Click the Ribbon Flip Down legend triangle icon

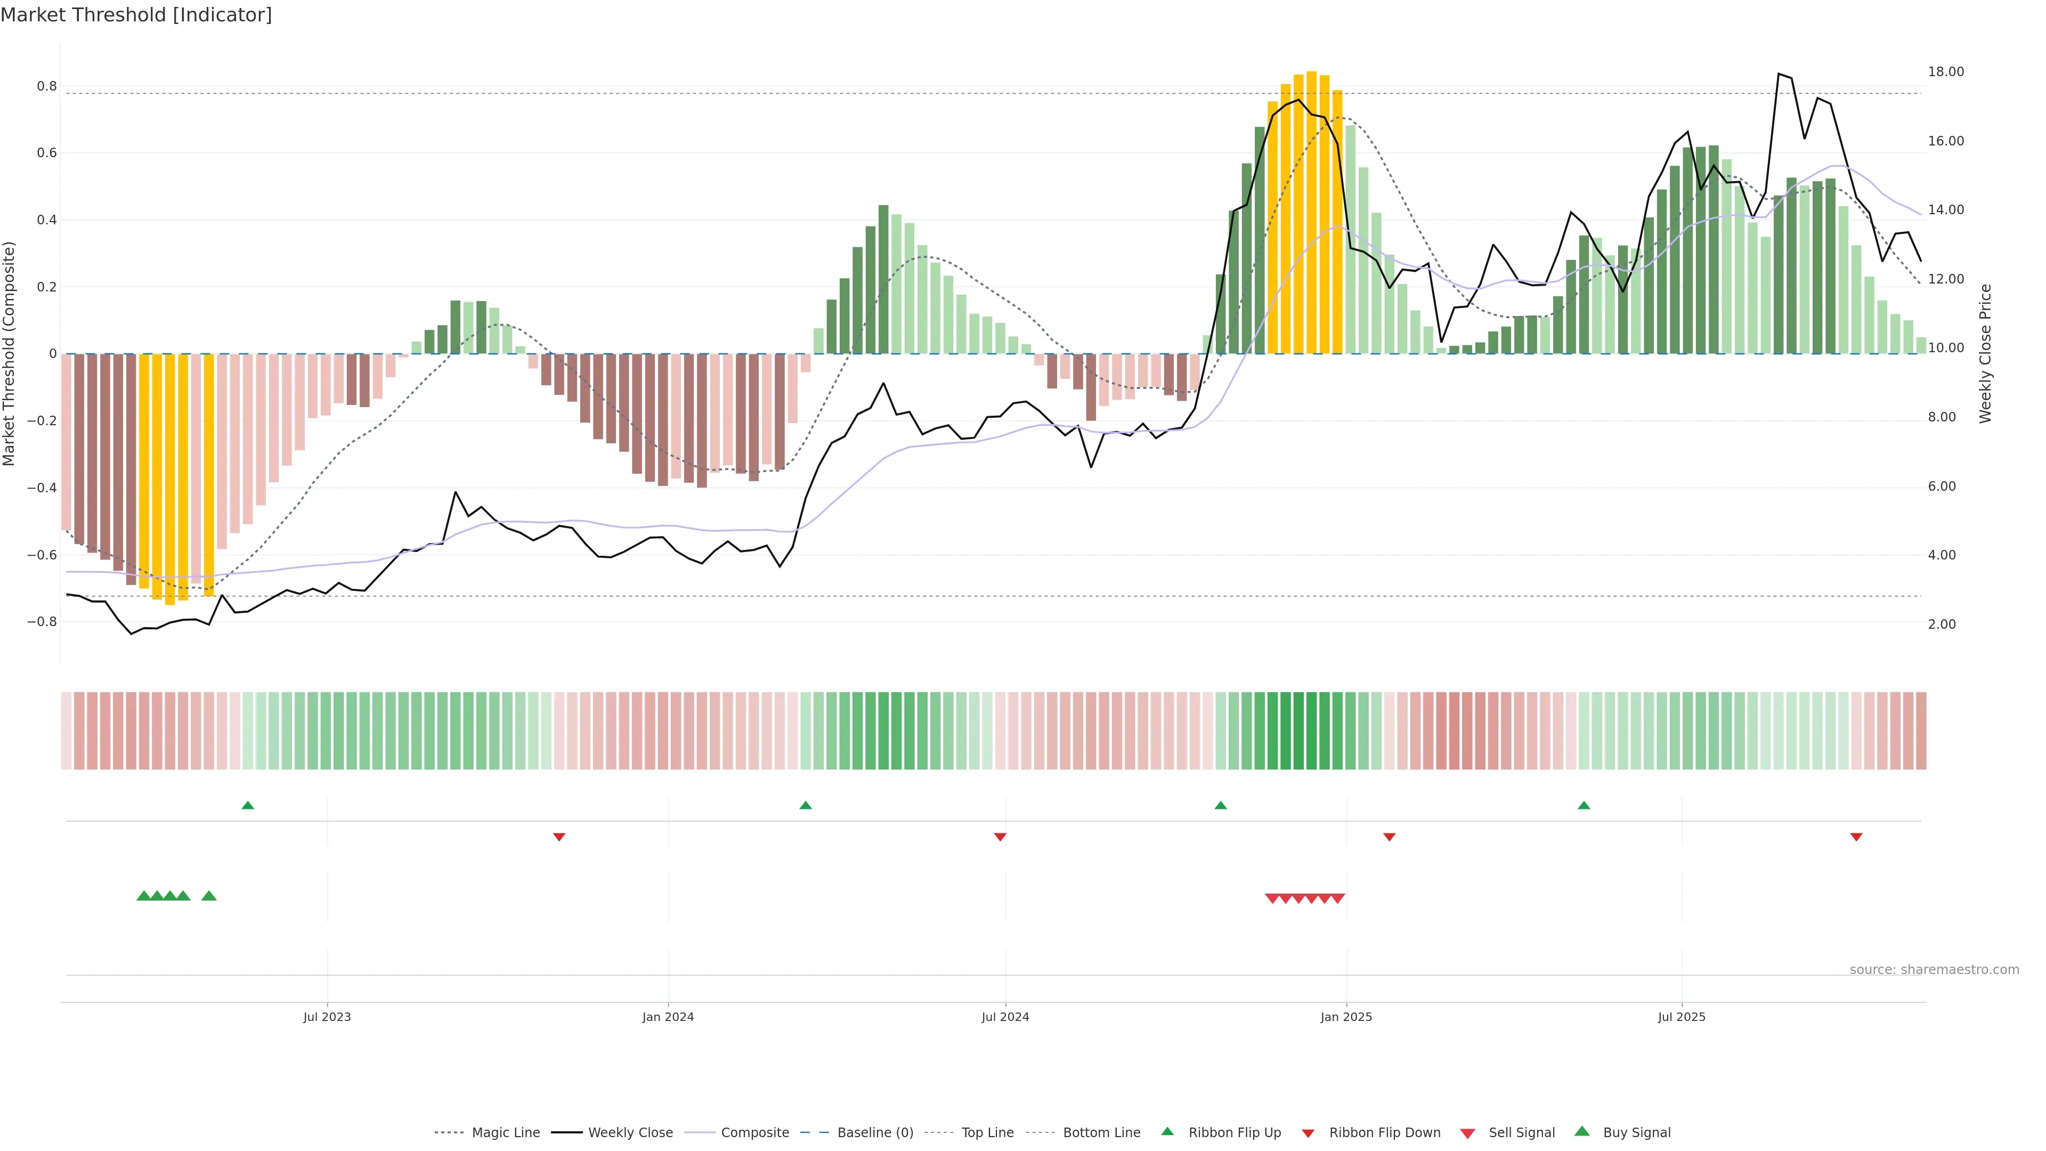pyautogui.click(x=1308, y=1133)
